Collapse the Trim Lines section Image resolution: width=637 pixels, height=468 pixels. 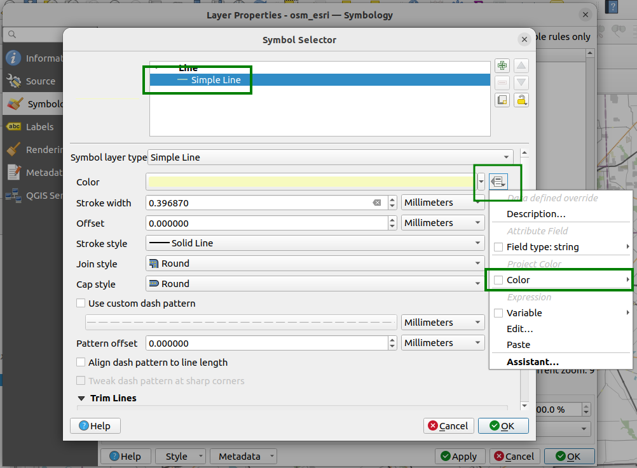(81, 398)
